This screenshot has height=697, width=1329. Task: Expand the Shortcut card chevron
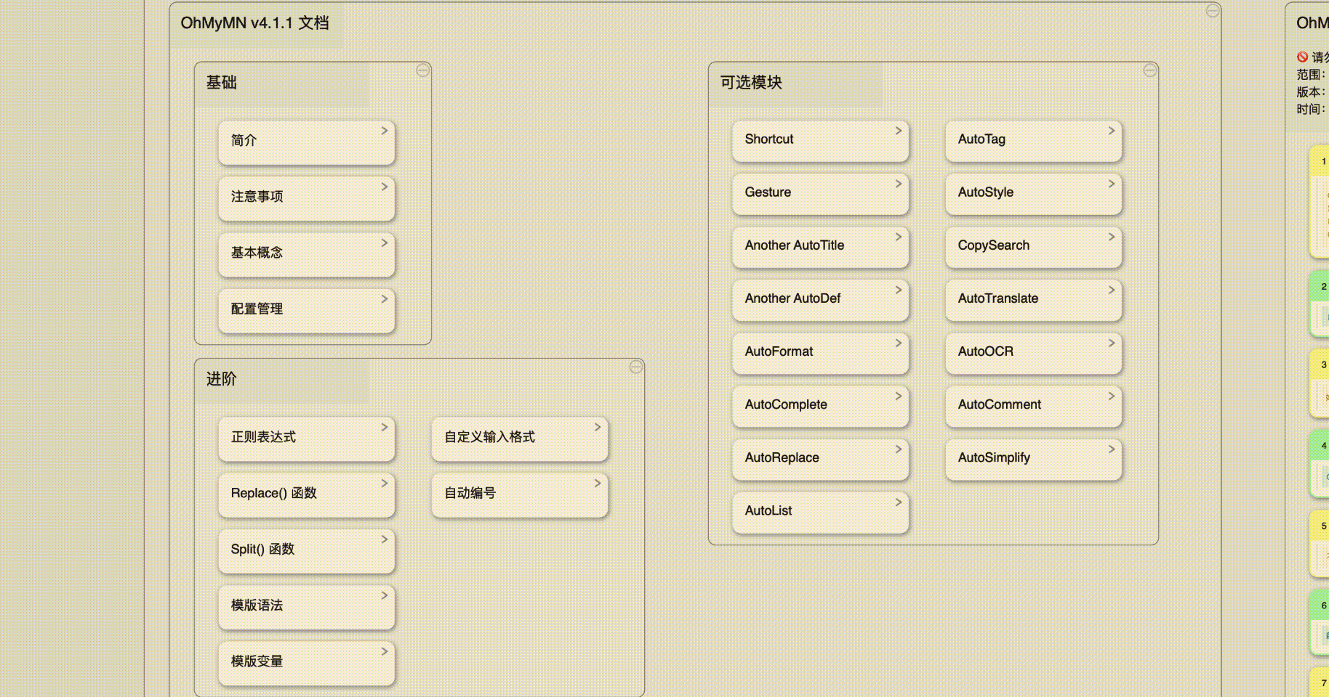(x=899, y=131)
